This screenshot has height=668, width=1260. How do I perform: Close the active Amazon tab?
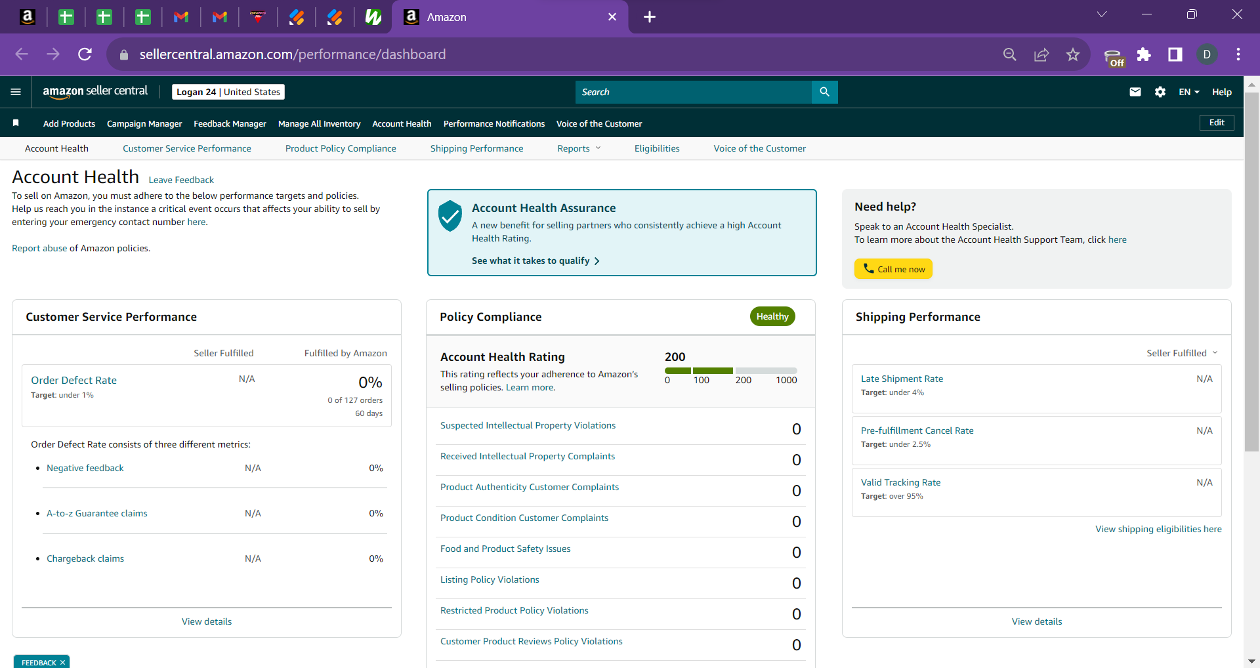(612, 17)
